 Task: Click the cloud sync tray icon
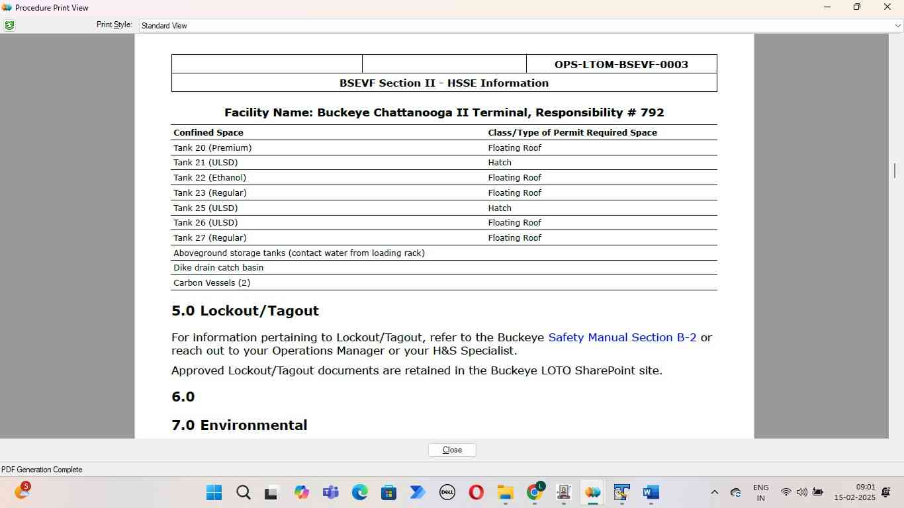coord(735,492)
